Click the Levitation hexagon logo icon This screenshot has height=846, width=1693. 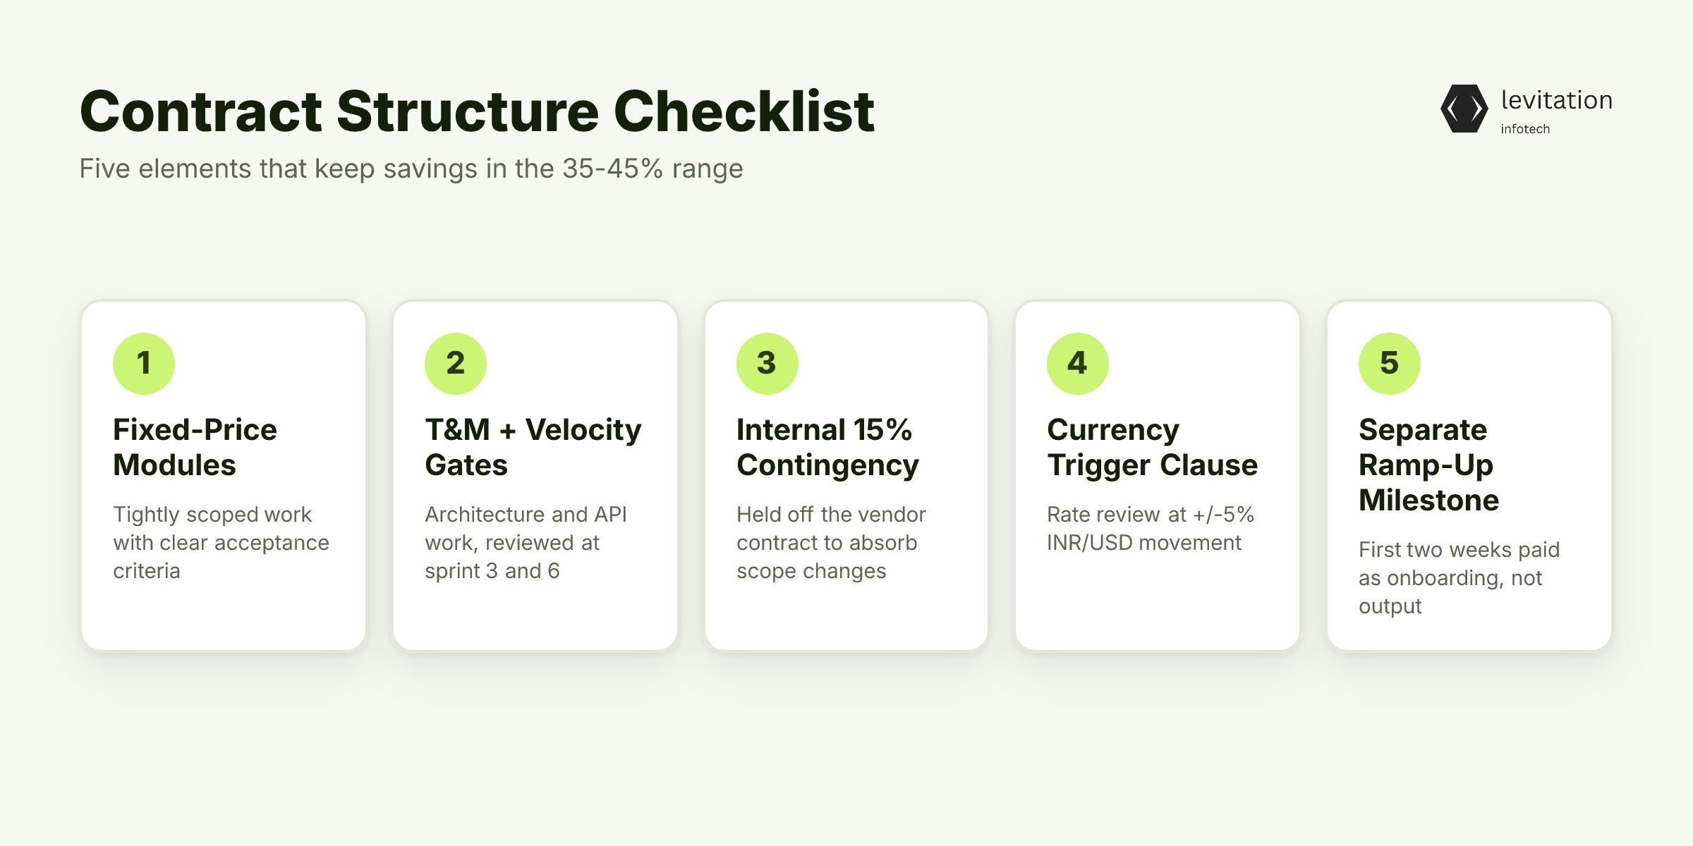pyautogui.click(x=1464, y=109)
